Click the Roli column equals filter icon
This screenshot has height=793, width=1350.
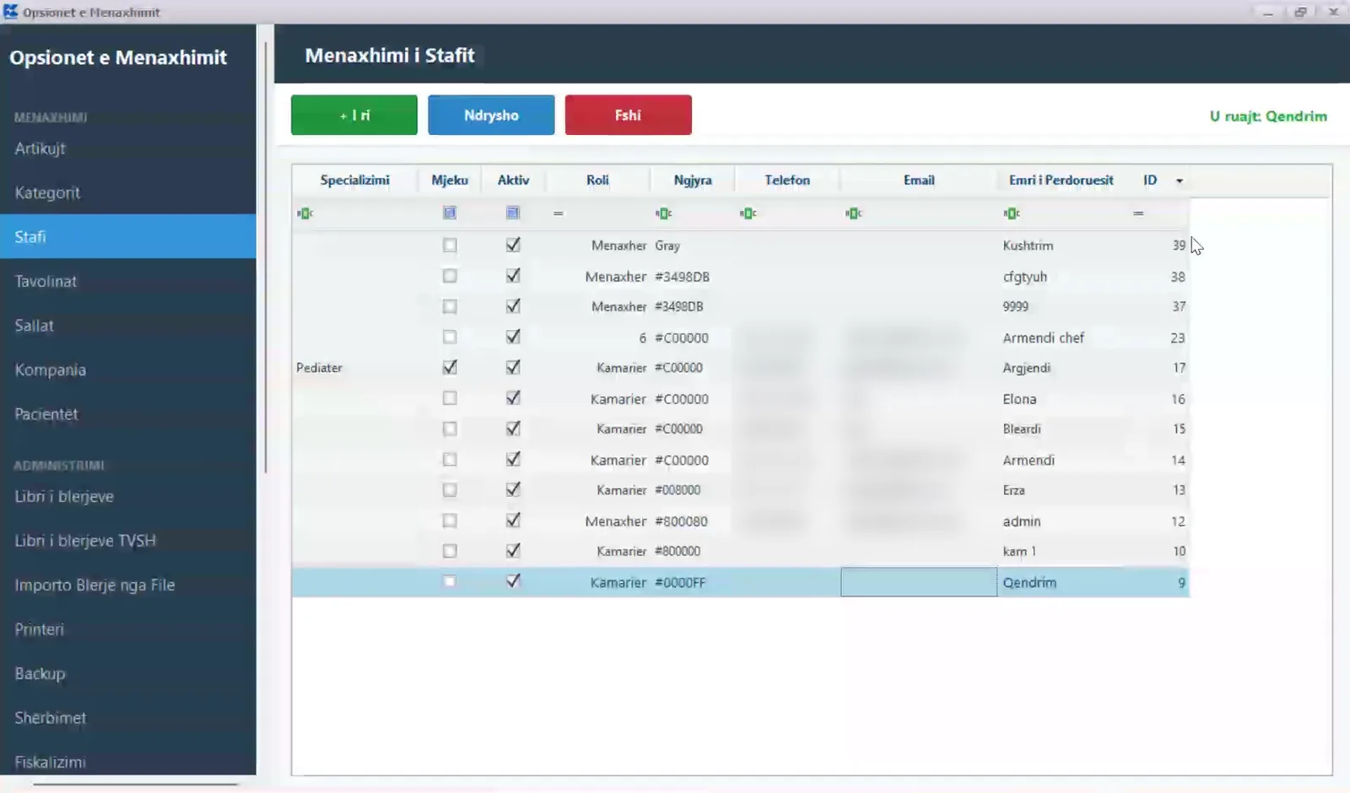[x=558, y=213]
